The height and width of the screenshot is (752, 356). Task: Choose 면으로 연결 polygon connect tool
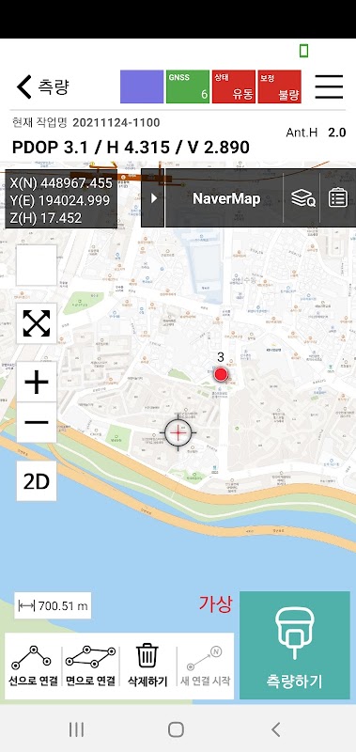click(x=90, y=666)
